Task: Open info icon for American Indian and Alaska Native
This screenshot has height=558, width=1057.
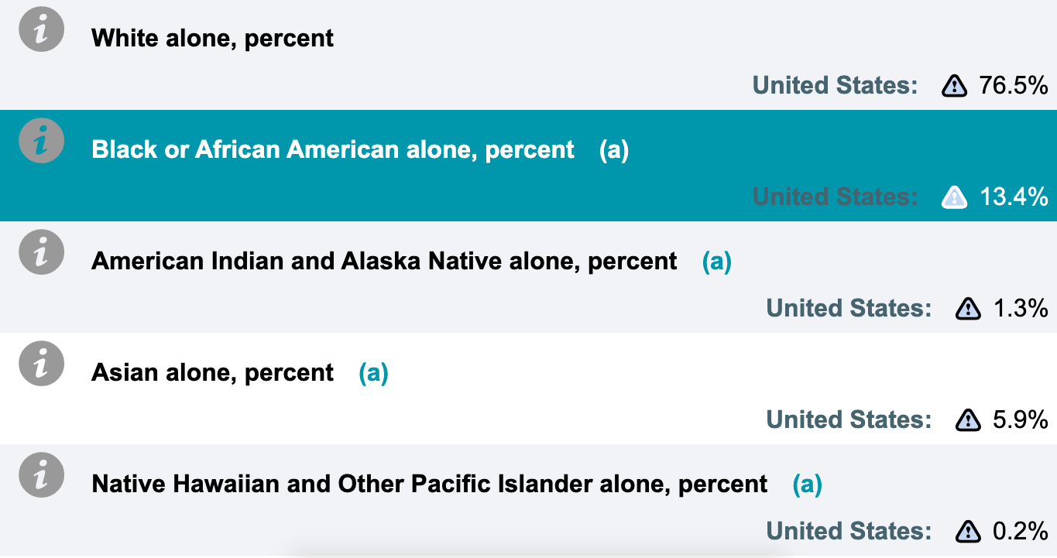Action: (40, 255)
